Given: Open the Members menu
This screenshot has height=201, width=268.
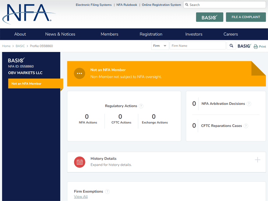Looking at the screenshot, I should coord(110,34).
